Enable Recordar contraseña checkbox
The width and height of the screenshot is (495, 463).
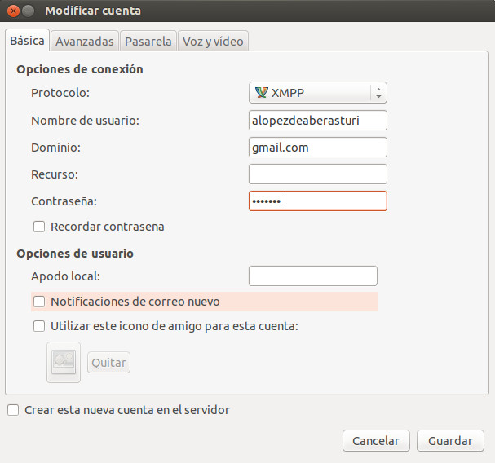click(x=38, y=227)
